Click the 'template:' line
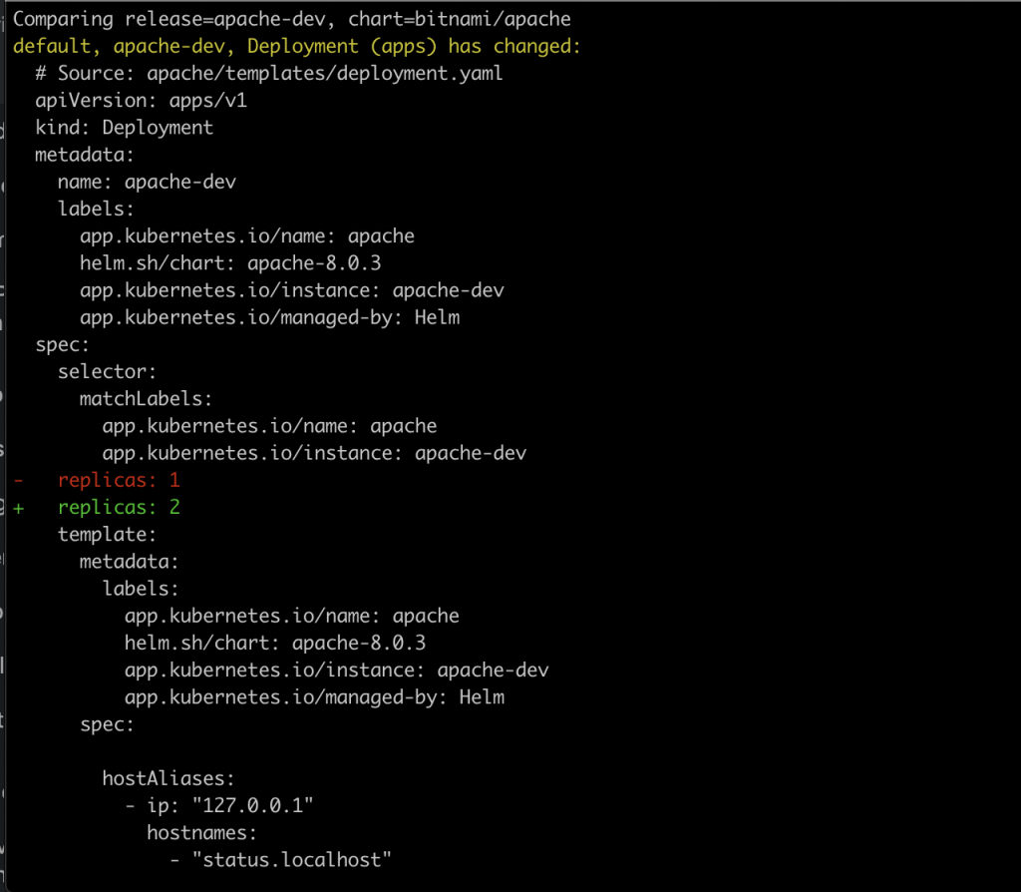Screen dimensions: 1021x892 click(x=107, y=534)
